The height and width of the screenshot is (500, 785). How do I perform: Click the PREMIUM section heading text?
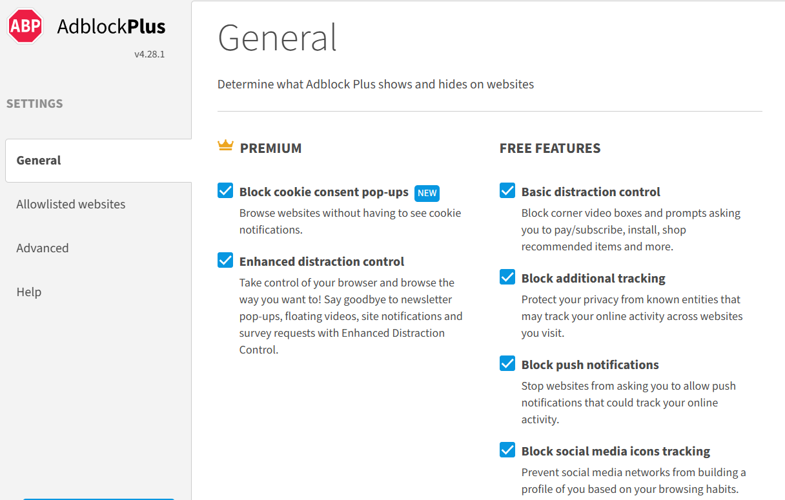click(270, 148)
